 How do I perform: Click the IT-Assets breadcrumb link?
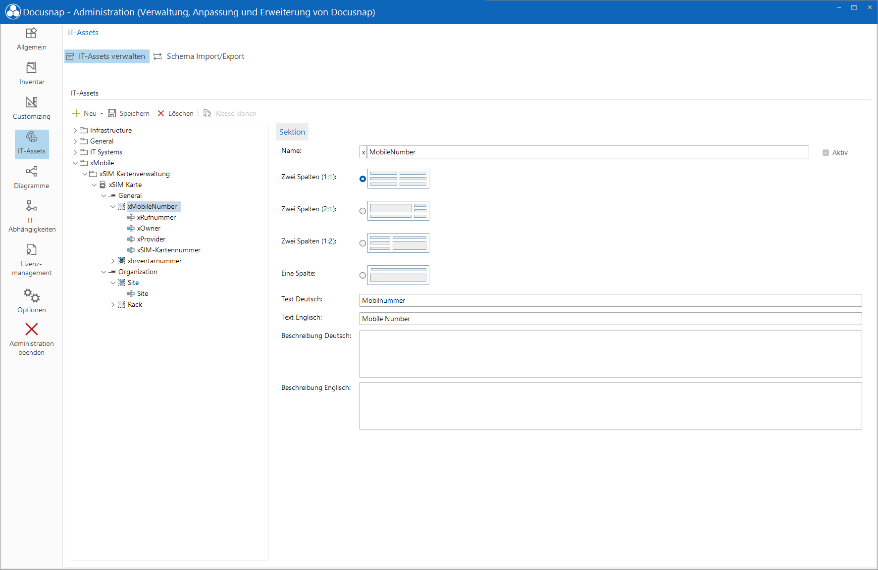[83, 33]
